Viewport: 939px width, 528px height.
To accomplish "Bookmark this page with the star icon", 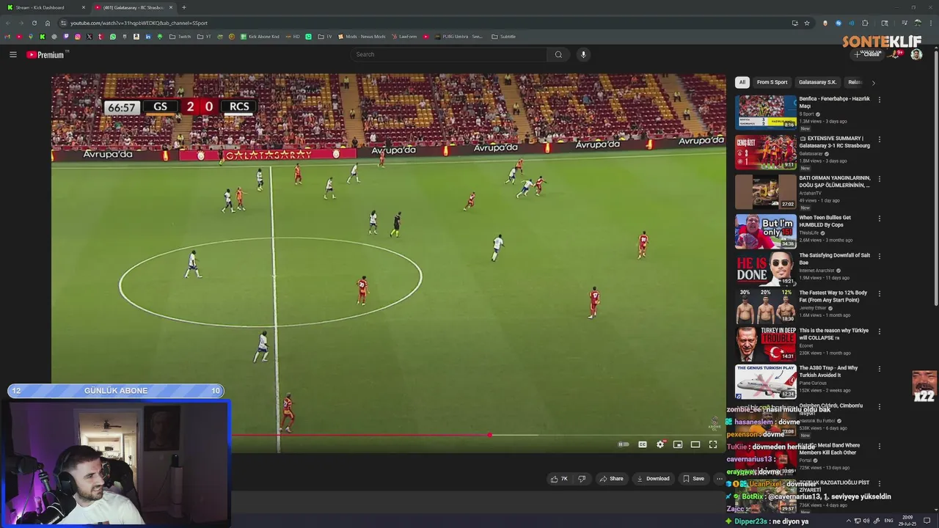I will (807, 23).
